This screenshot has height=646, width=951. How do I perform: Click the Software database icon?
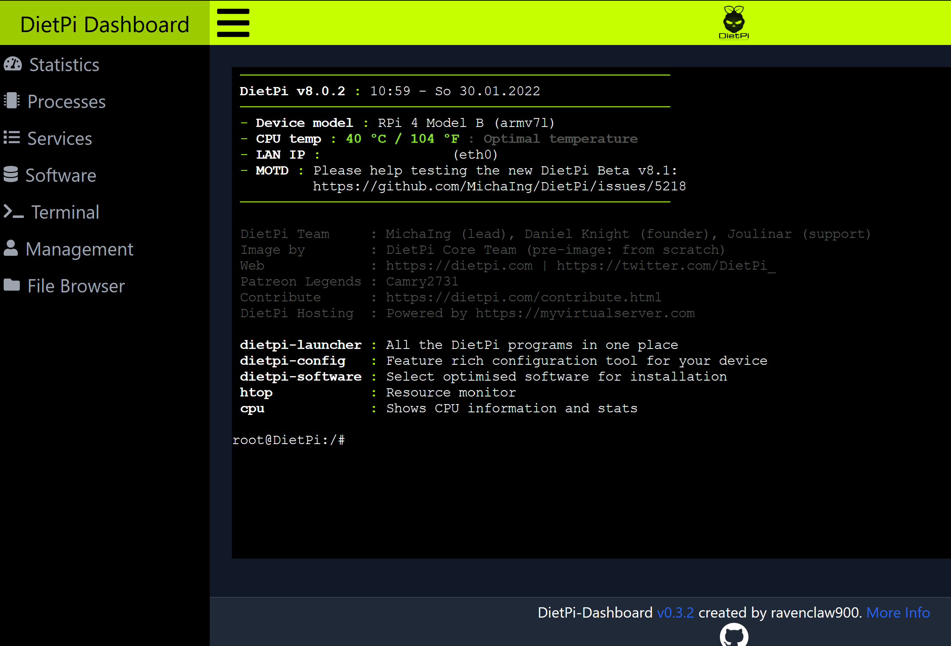click(11, 174)
